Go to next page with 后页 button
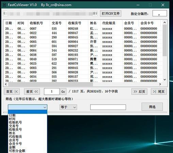Image resolution: width=173 pixels, height=153 pixels. (139, 91)
